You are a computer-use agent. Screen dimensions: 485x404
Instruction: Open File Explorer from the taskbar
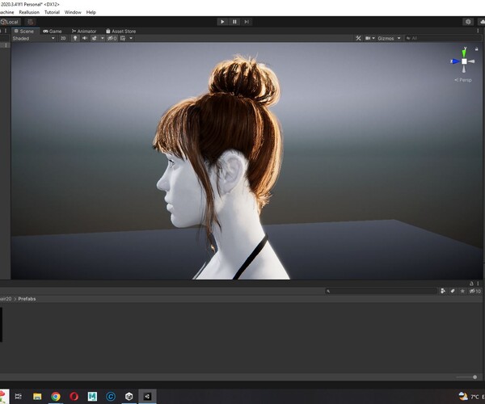click(37, 396)
